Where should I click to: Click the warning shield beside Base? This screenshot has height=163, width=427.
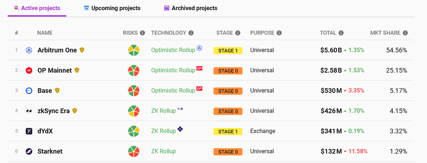coord(57,90)
